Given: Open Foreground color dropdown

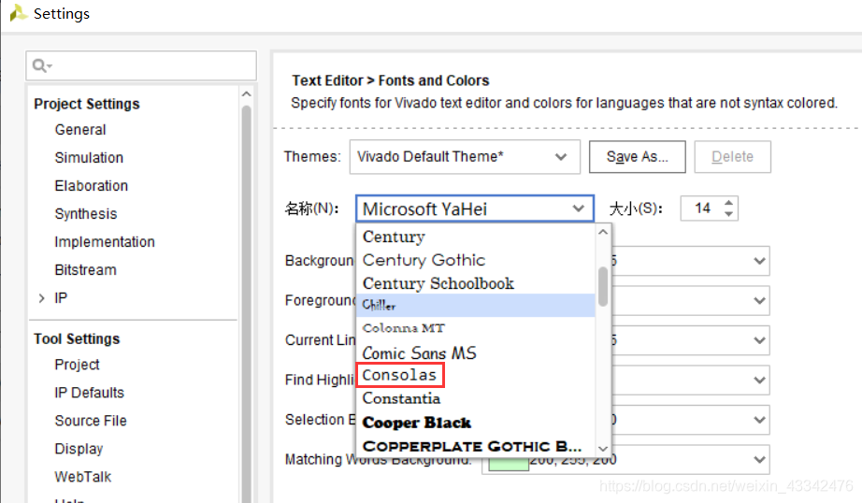Looking at the screenshot, I should [x=759, y=301].
